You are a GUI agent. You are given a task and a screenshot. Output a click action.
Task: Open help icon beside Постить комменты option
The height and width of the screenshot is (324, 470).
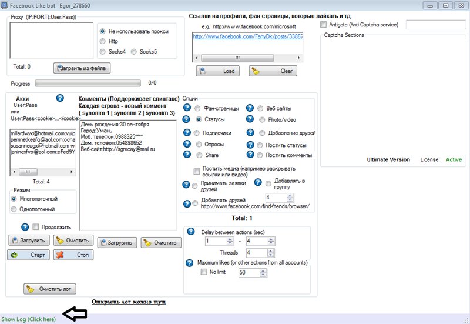[250, 154]
